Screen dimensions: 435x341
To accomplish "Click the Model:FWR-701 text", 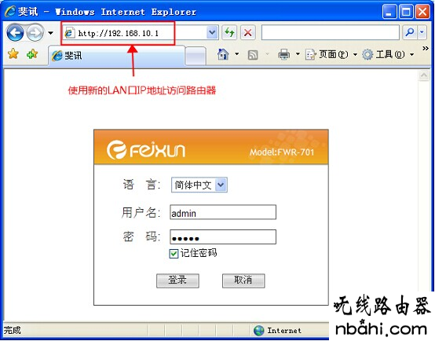I will (x=282, y=152).
